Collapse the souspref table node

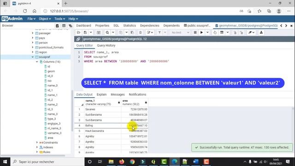pyautogui.click(x=33, y=57)
